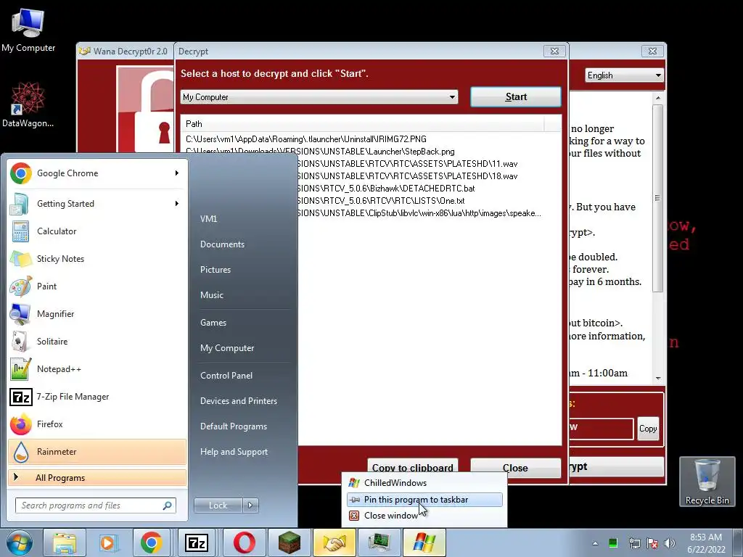Click the Start button in Decrypt dialog
This screenshot has width=743, height=557.
click(x=516, y=96)
